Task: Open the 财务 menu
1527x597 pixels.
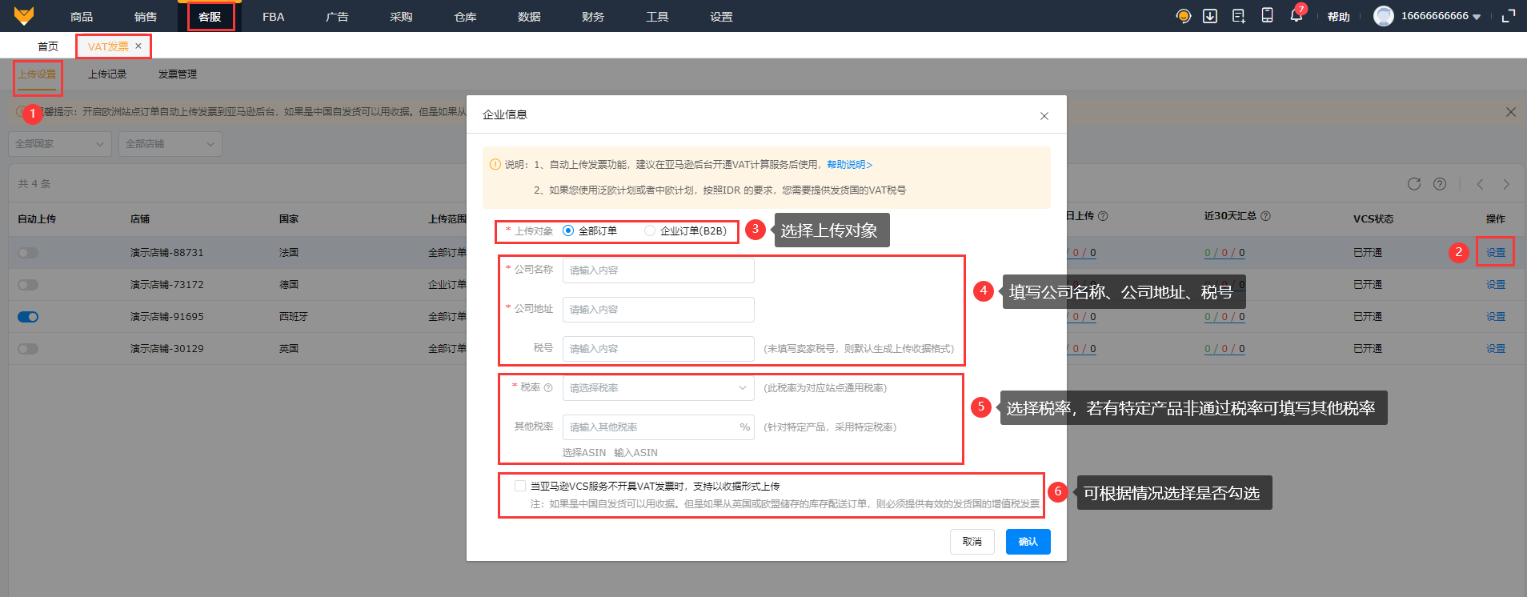Action: [x=594, y=17]
